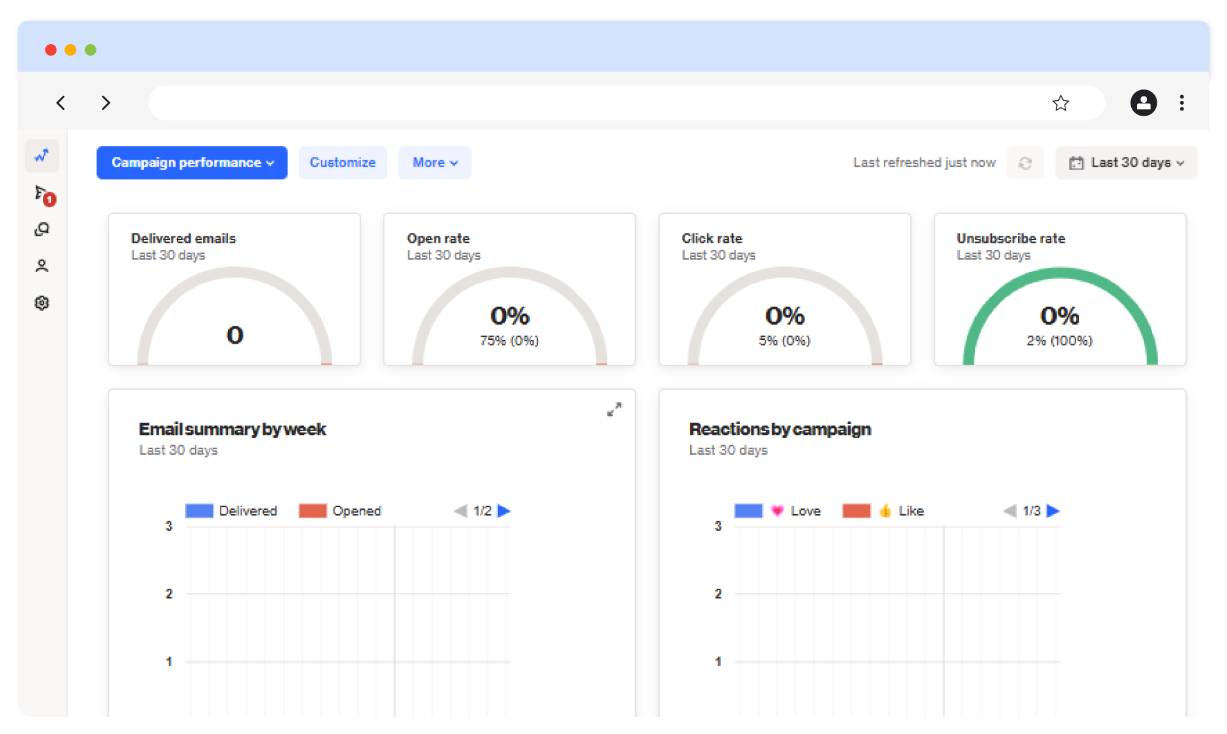1227x734 pixels.
Task: Expand the Email summary by week chart
Action: 614,409
